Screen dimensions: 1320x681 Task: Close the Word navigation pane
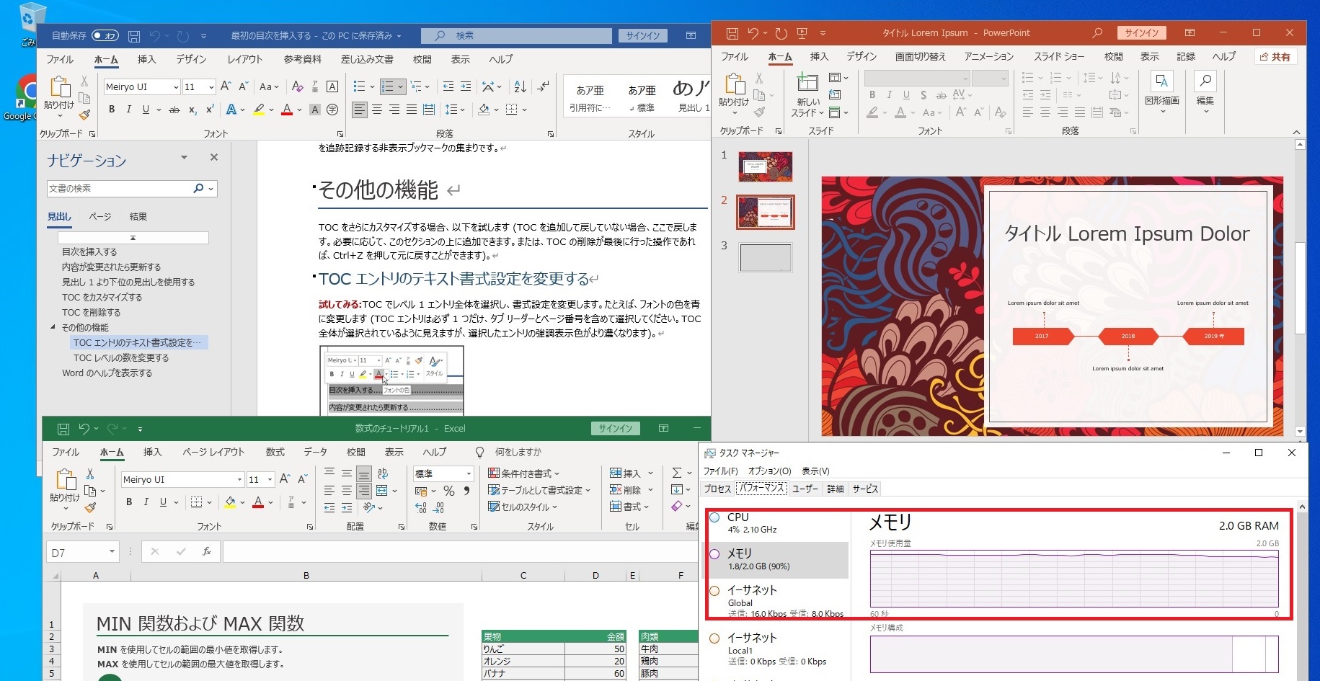click(x=213, y=157)
